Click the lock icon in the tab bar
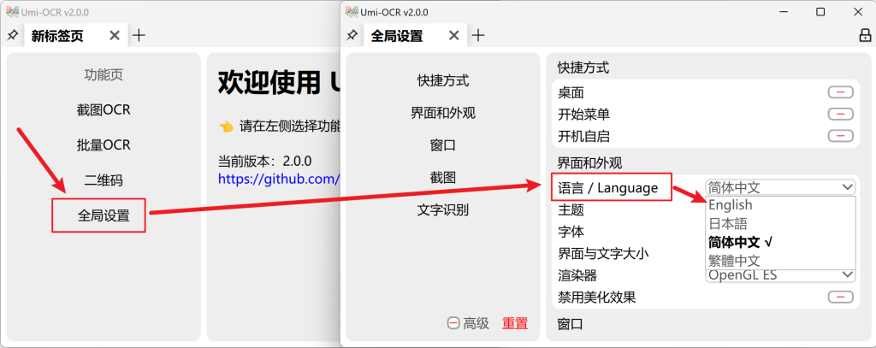Viewport: 876px width, 348px height. 863,36
